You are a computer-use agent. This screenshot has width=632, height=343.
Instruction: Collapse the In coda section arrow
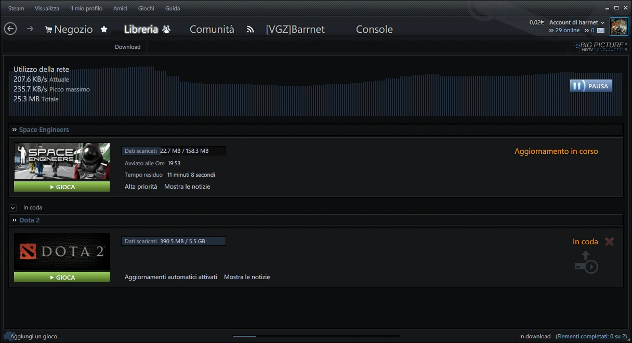tap(13, 208)
